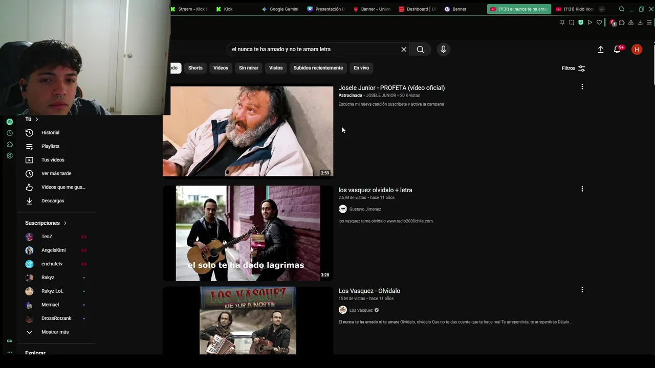
Task: Open three-dot menu for Josele Junior PROFETA video
Action: 582,87
